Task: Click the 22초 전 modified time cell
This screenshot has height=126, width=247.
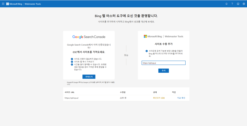Action: [123, 98]
